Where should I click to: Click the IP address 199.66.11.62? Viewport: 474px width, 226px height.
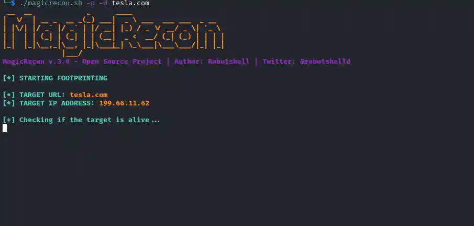[124, 103]
